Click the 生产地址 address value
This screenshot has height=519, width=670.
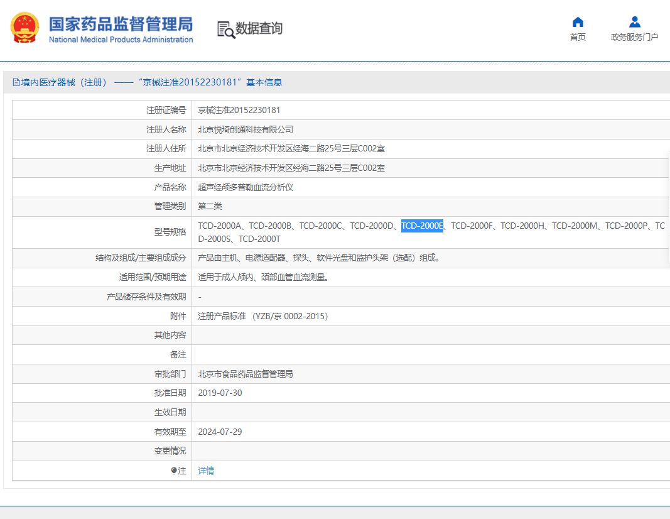point(291,168)
